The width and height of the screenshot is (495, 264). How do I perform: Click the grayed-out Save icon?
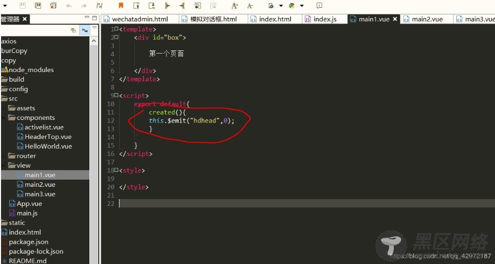coord(23,5)
